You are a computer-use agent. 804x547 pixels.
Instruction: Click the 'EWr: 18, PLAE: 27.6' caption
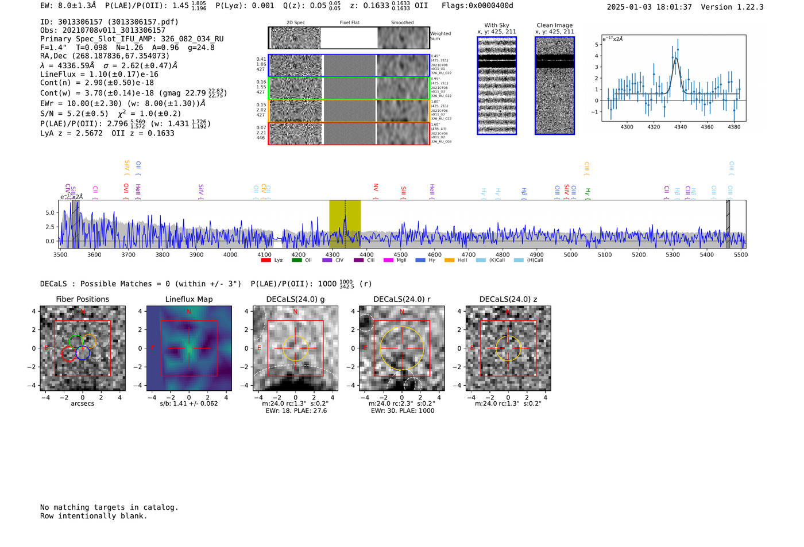tap(296, 411)
